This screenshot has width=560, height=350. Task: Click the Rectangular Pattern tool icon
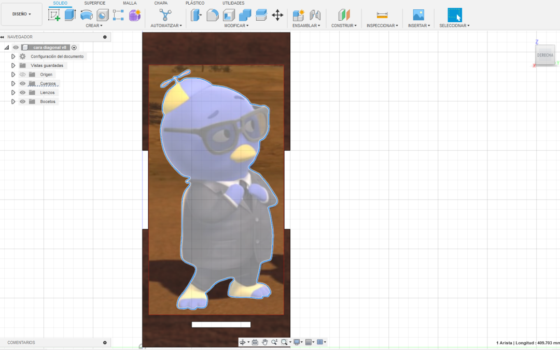coord(118,15)
